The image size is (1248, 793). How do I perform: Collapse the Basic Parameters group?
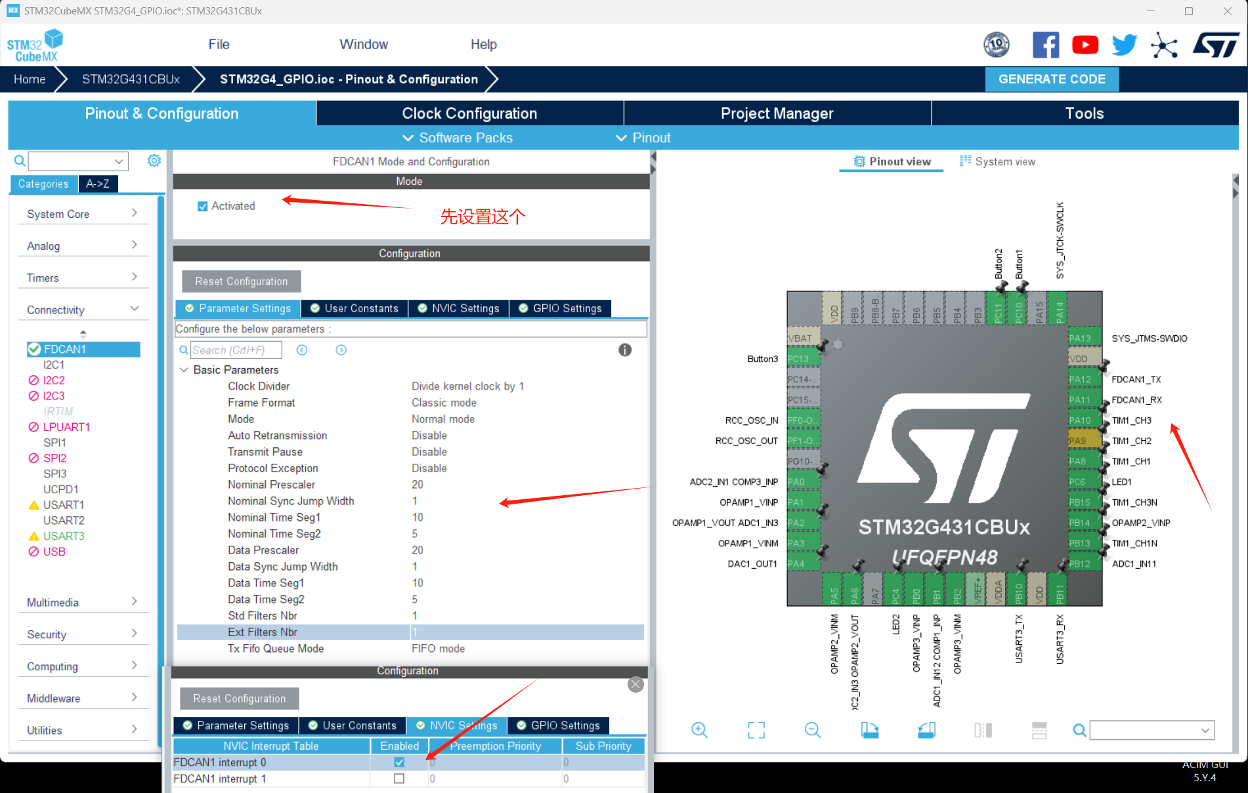pyautogui.click(x=184, y=370)
